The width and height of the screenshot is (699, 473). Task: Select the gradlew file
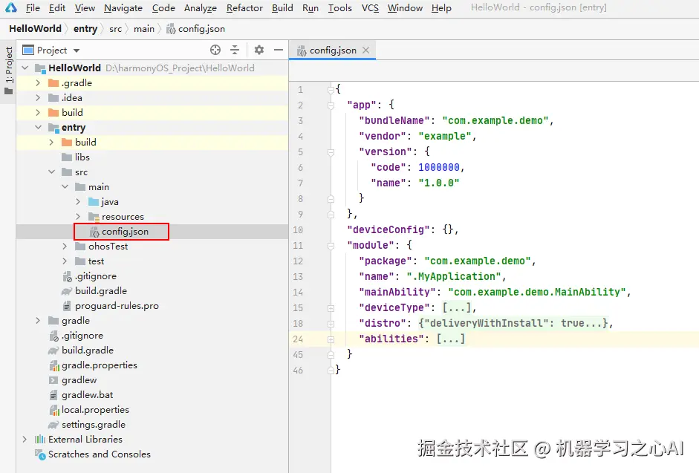coord(79,380)
